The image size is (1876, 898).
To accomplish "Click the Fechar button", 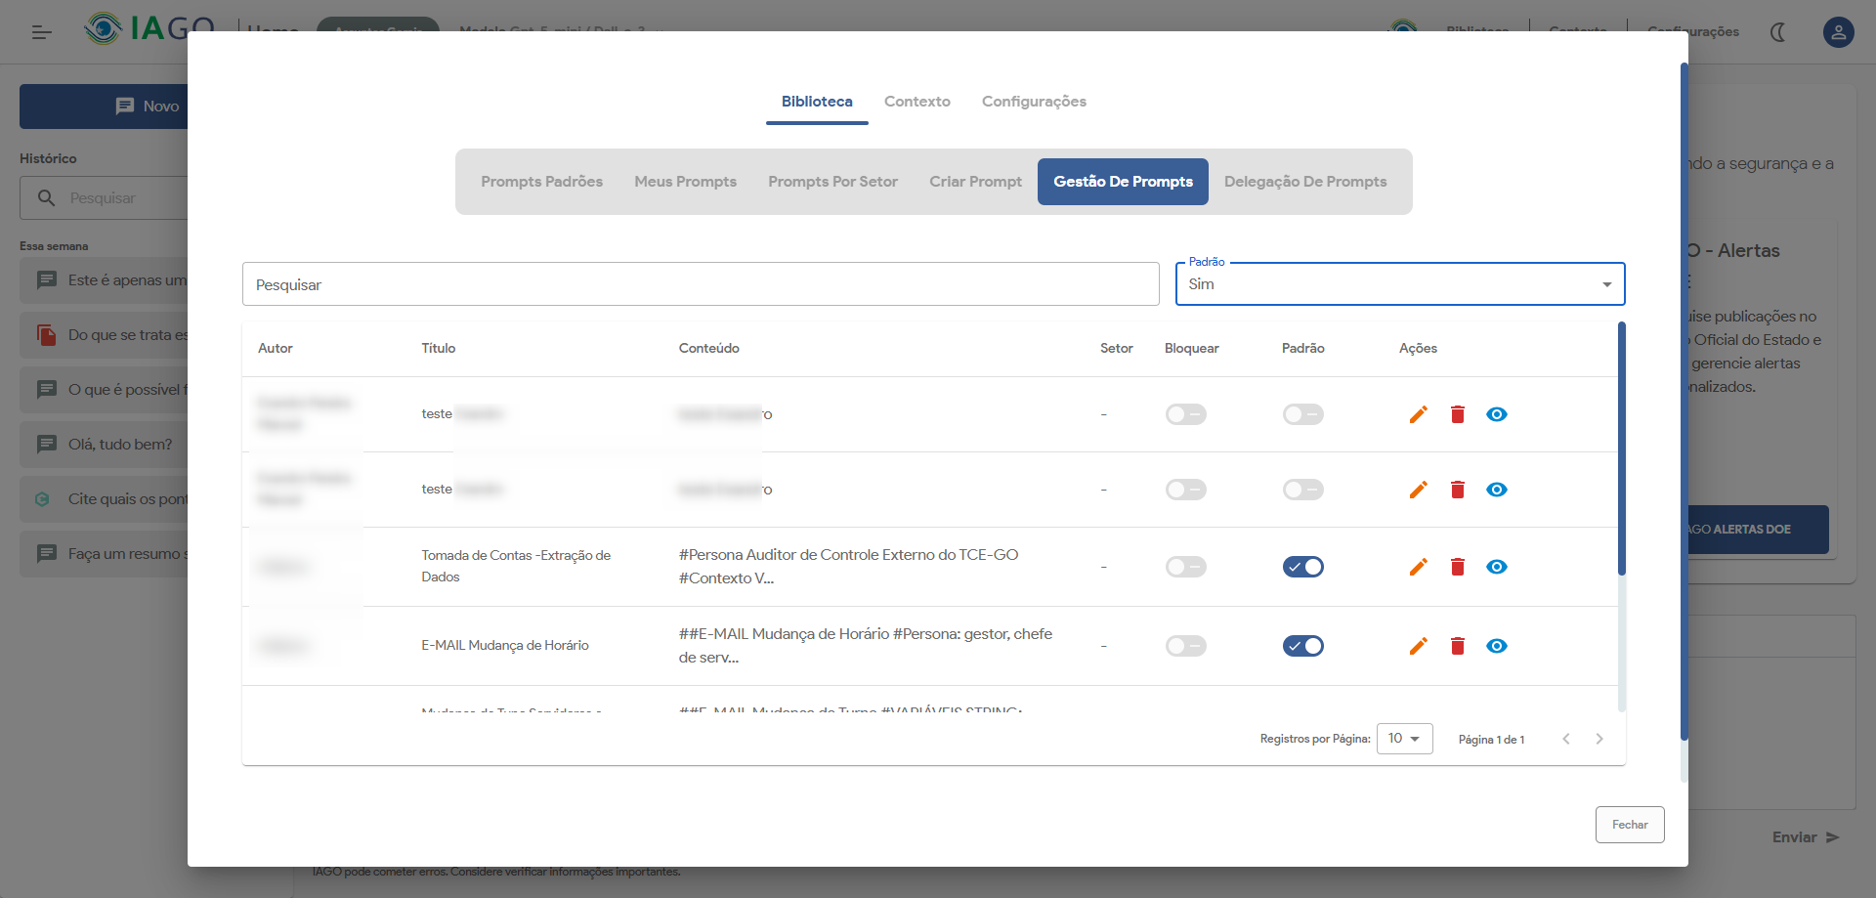I will [1629, 825].
